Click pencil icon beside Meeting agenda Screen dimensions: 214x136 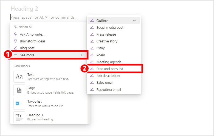(92, 62)
